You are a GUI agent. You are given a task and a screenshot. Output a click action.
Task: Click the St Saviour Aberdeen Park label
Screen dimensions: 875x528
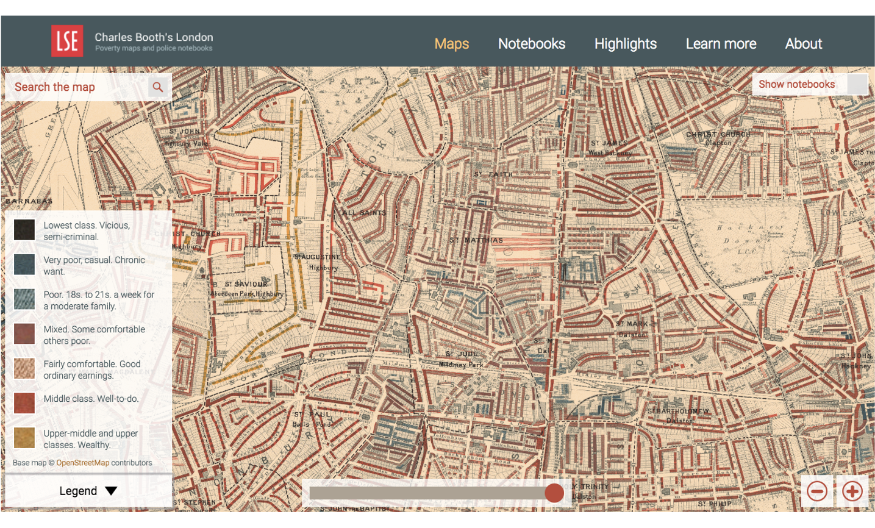click(x=247, y=288)
